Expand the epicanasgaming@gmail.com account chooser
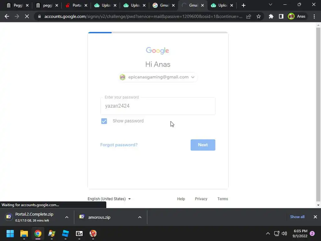The height and width of the screenshot is (241, 321). [x=158, y=77]
